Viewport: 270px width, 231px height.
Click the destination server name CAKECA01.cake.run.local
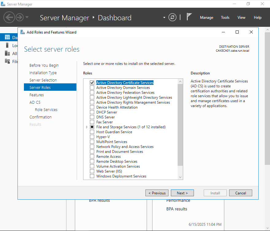coord(233,50)
